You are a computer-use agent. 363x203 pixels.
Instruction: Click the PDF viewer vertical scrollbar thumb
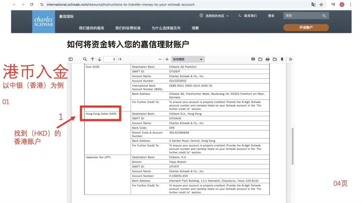(293, 146)
